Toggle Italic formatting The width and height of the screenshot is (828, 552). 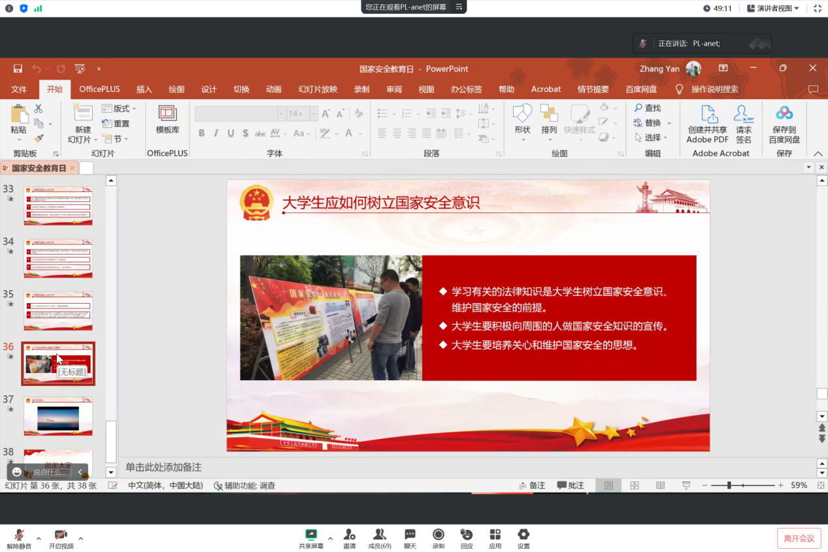click(216, 133)
